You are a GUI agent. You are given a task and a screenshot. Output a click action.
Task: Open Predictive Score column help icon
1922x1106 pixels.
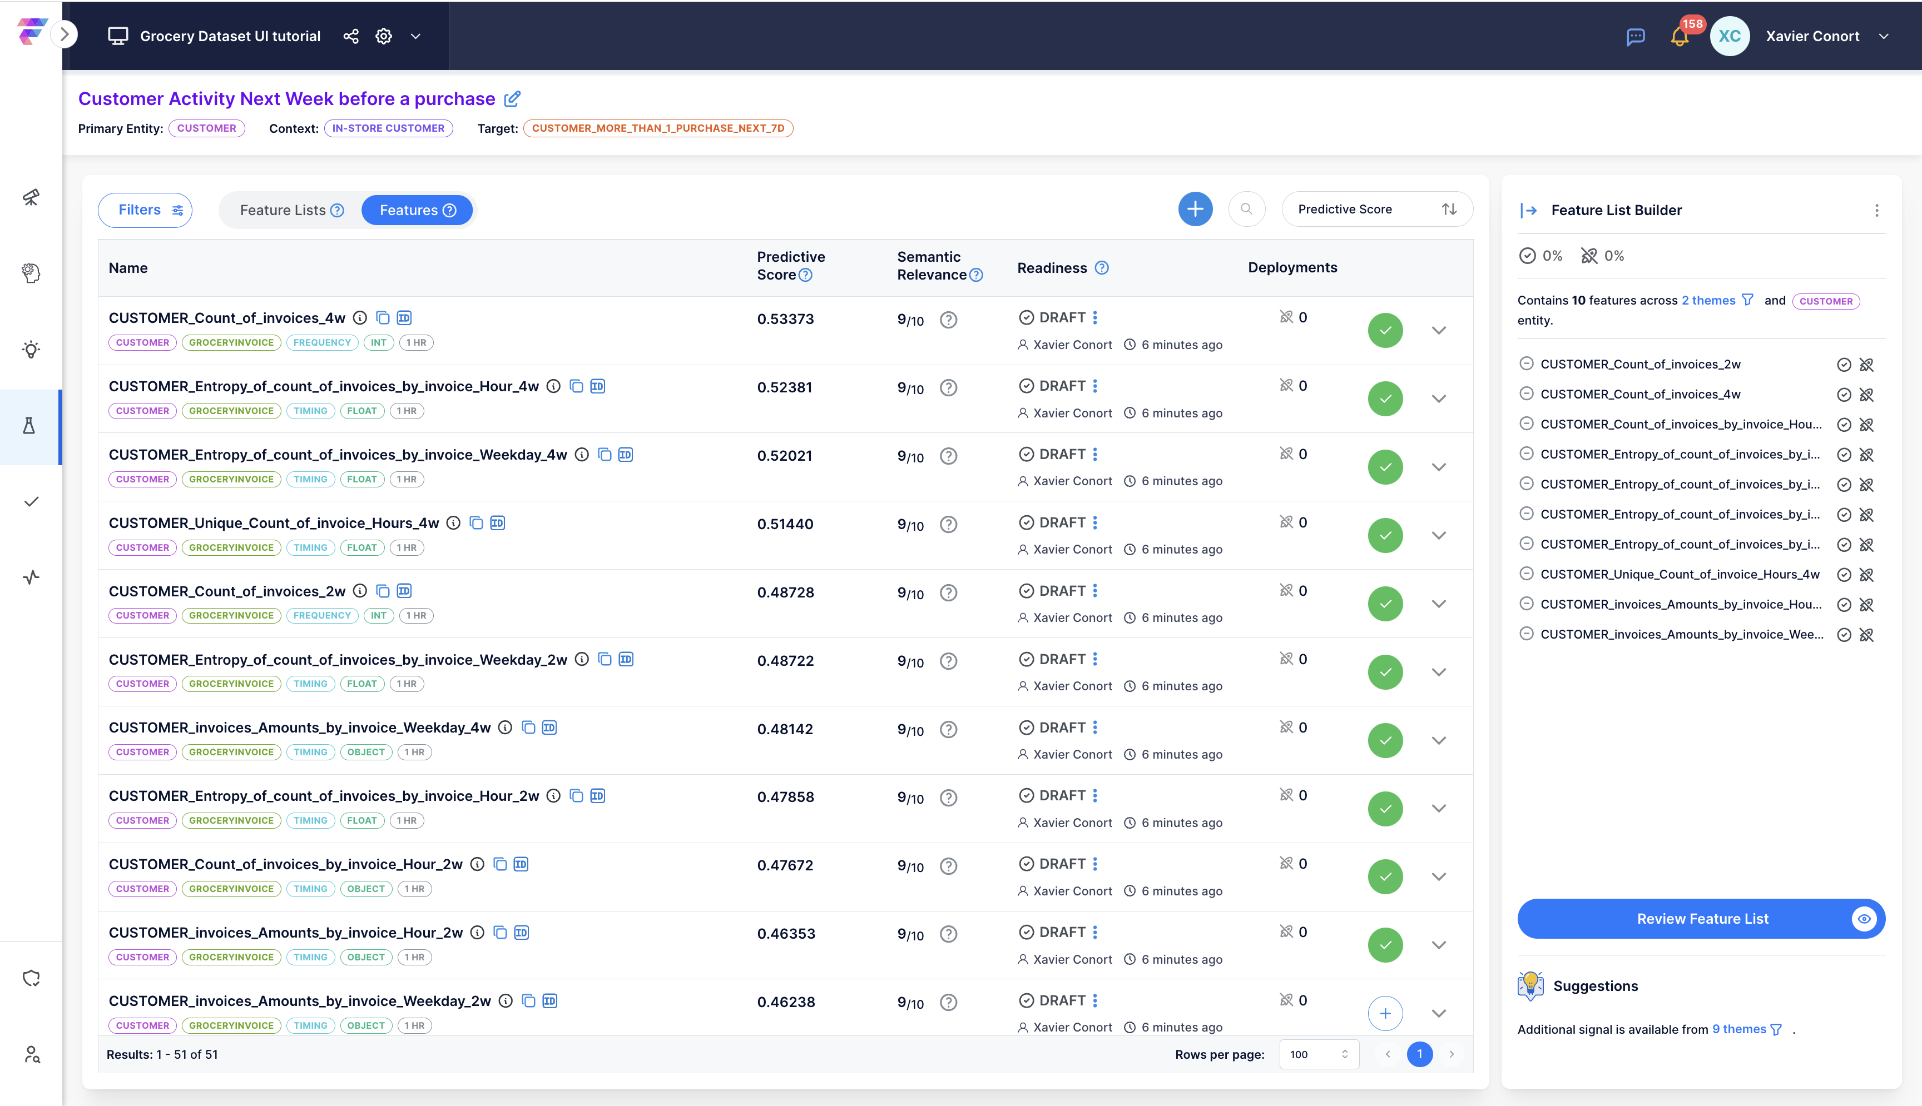pyautogui.click(x=806, y=275)
